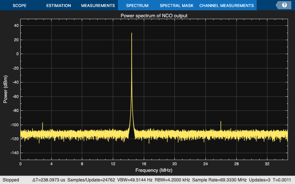Click the SPECTRUM tab

(x=137, y=6)
